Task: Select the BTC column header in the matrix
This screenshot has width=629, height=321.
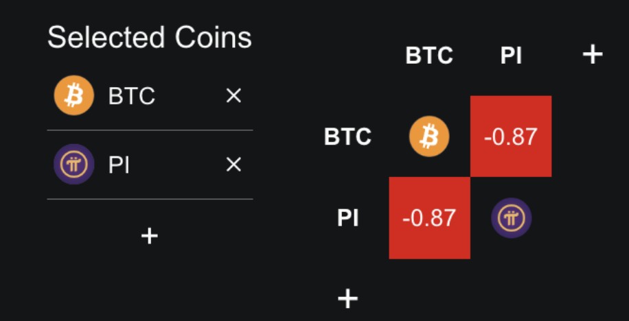Action: point(429,56)
